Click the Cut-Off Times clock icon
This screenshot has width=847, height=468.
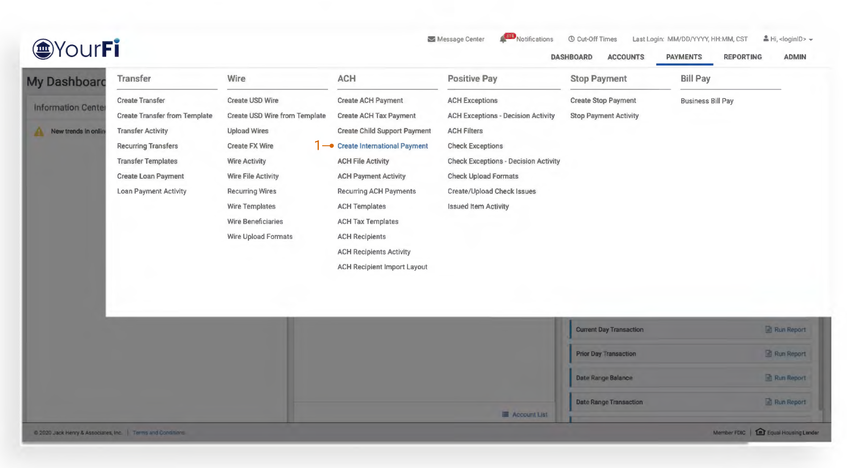pyautogui.click(x=571, y=39)
